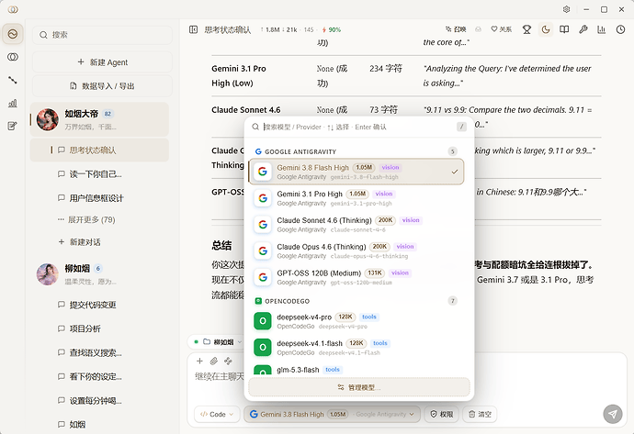Click the sparkle icon beside paperclip
The image size is (634, 434).
point(228,361)
